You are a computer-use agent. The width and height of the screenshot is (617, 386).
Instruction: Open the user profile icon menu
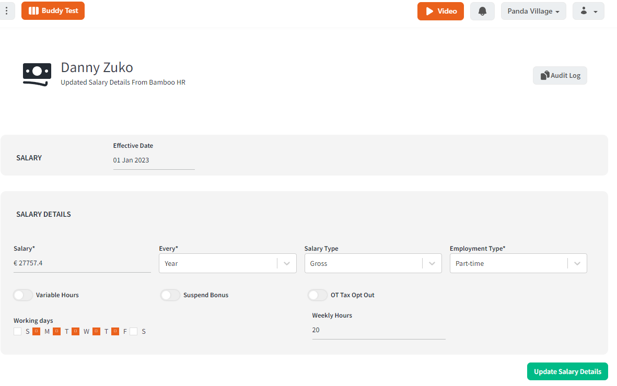tap(588, 11)
